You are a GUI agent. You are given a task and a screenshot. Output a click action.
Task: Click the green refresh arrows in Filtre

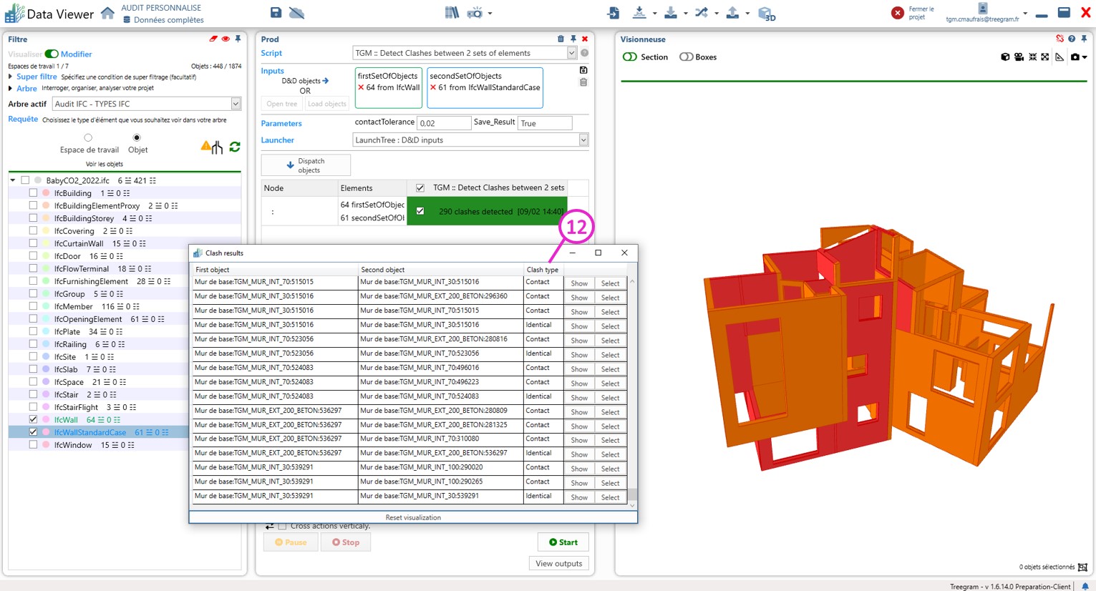click(234, 147)
